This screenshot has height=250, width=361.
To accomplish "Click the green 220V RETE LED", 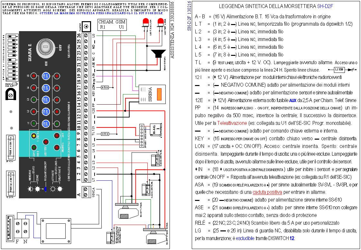I will (34, 147).
